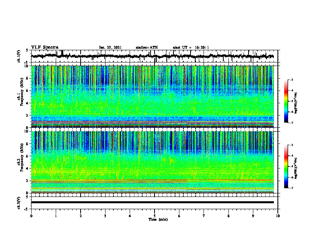Click the "ch.3(V)" axis label
The height and width of the screenshot is (242, 313).
[19, 203]
